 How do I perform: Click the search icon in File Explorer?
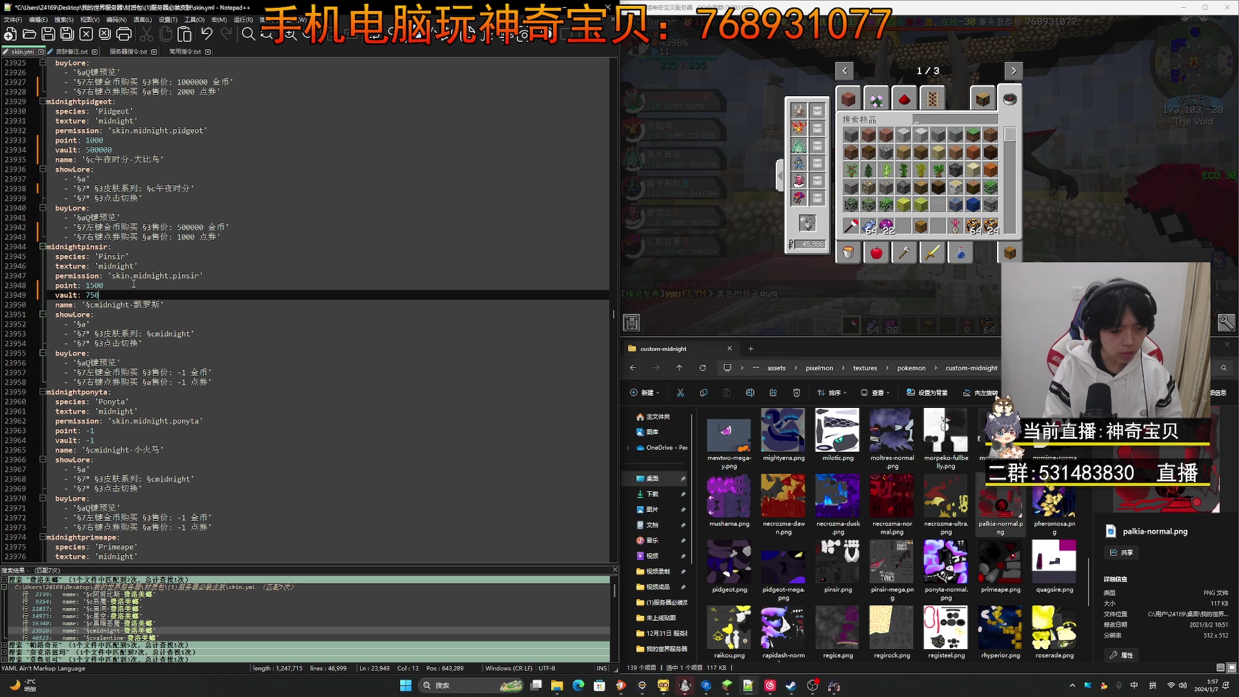(1224, 368)
